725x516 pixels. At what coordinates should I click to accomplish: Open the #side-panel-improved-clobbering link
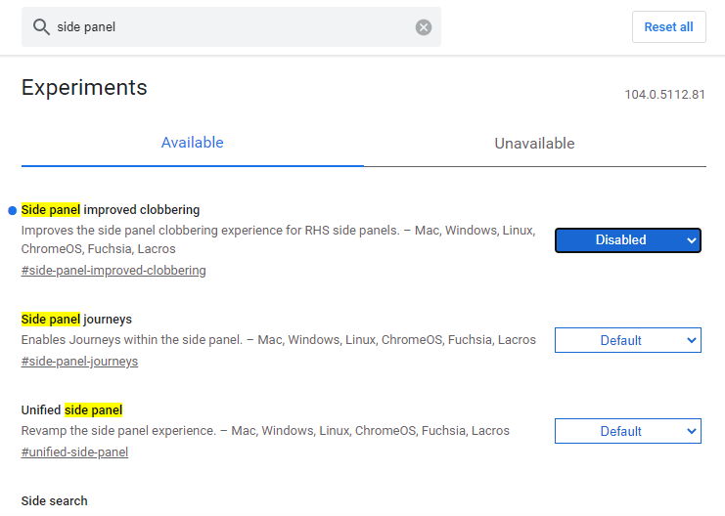tap(113, 271)
